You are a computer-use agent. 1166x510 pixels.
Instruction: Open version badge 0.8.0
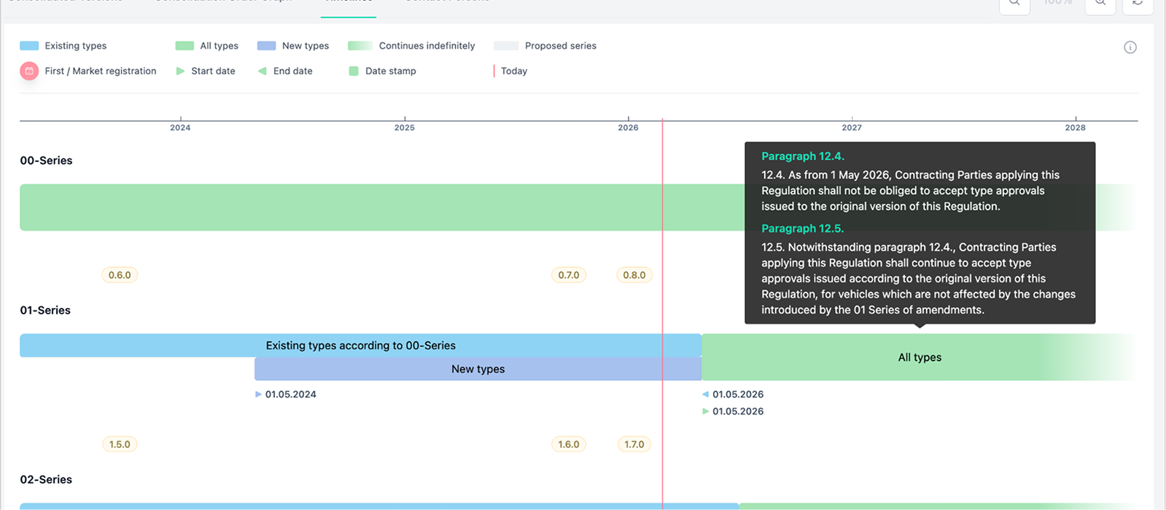tap(634, 275)
